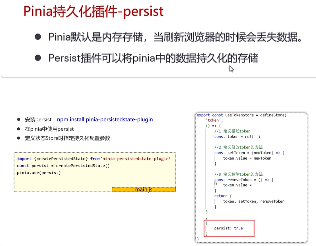
Task: Click the bullet dot before "Pinia默认是内存存储"
Action: click(38, 37)
